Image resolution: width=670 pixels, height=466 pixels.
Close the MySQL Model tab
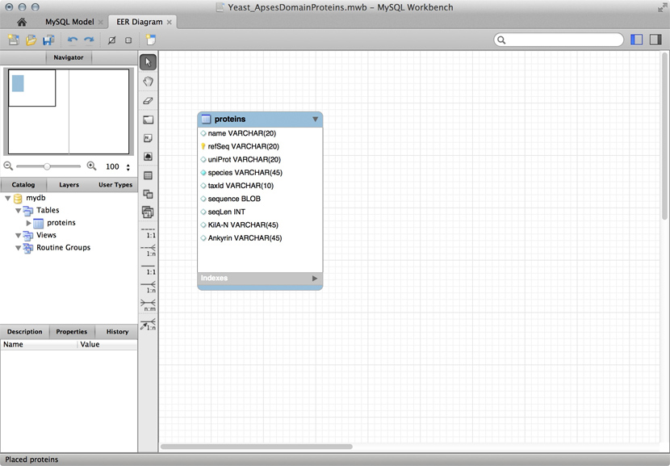point(100,23)
